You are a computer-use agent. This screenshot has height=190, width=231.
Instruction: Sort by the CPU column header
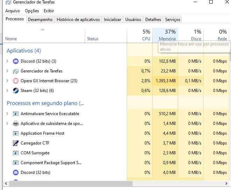coord(140,35)
